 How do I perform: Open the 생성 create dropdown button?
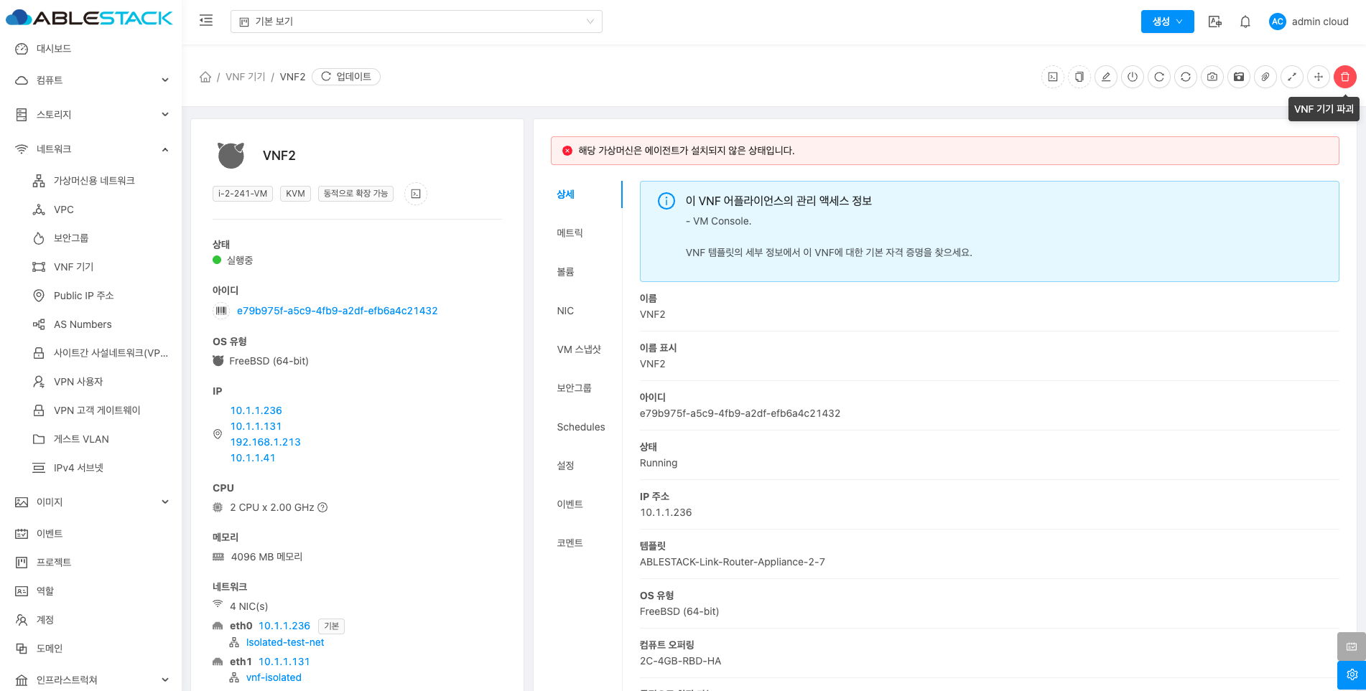1167,22
